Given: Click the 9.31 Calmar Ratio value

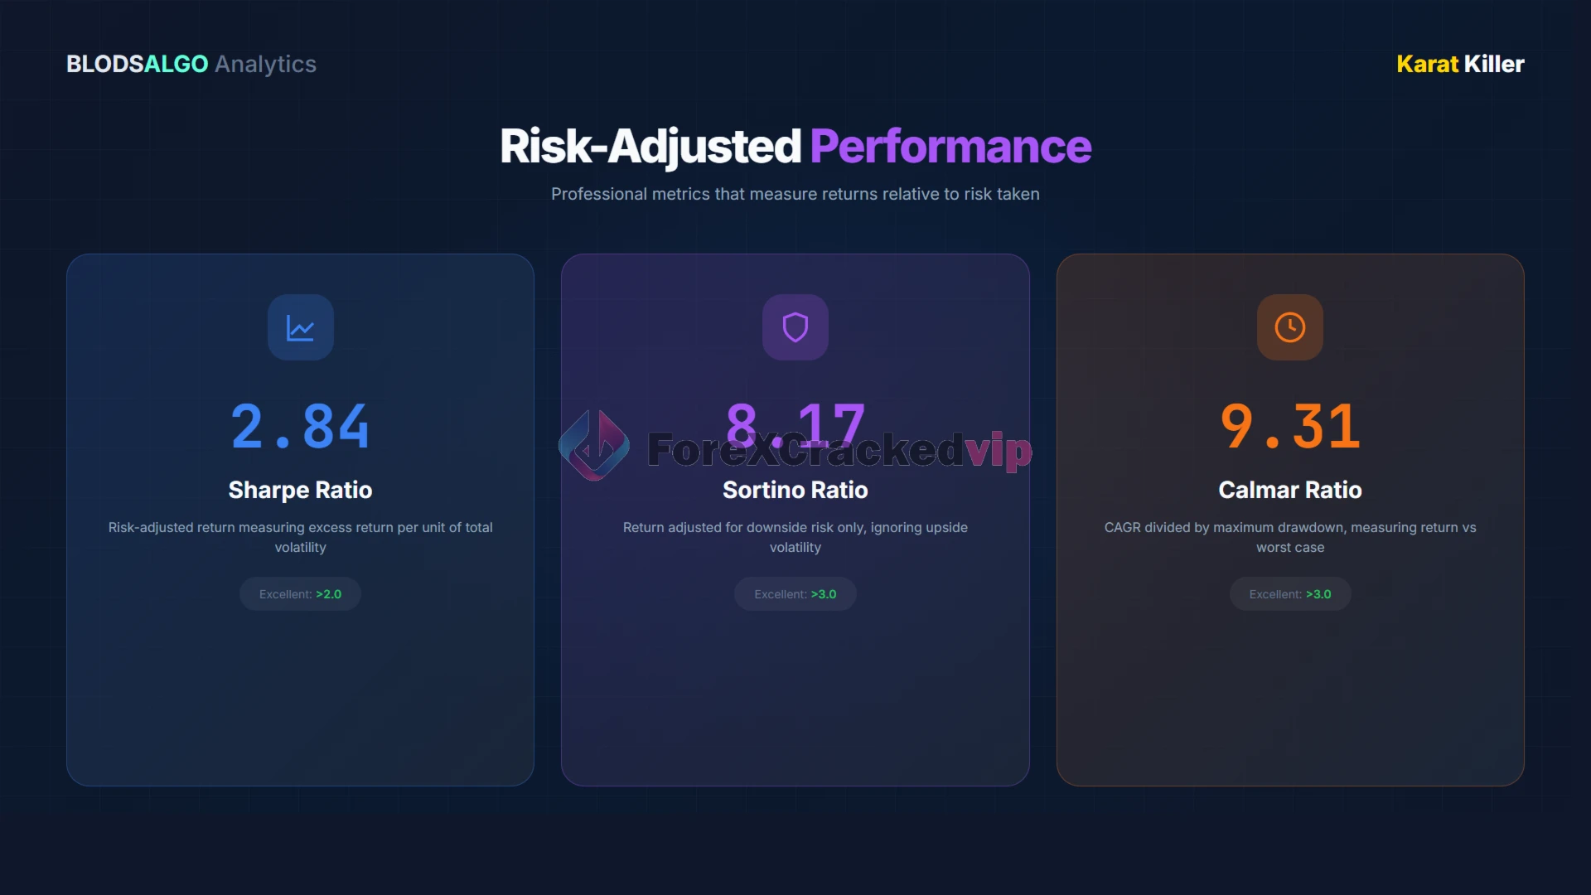Looking at the screenshot, I should [x=1289, y=425].
